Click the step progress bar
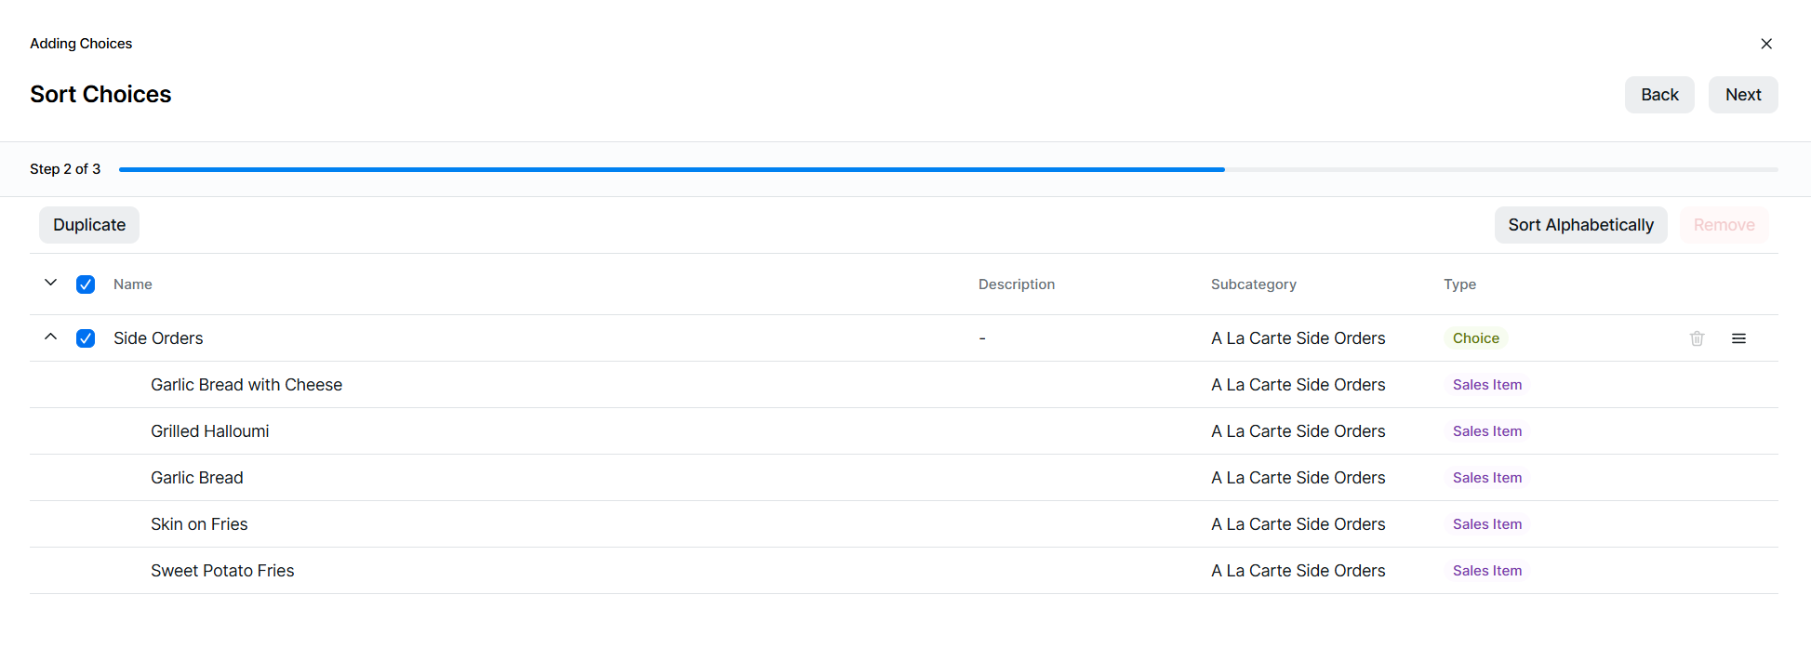1811x648 pixels. pos(948,169)
